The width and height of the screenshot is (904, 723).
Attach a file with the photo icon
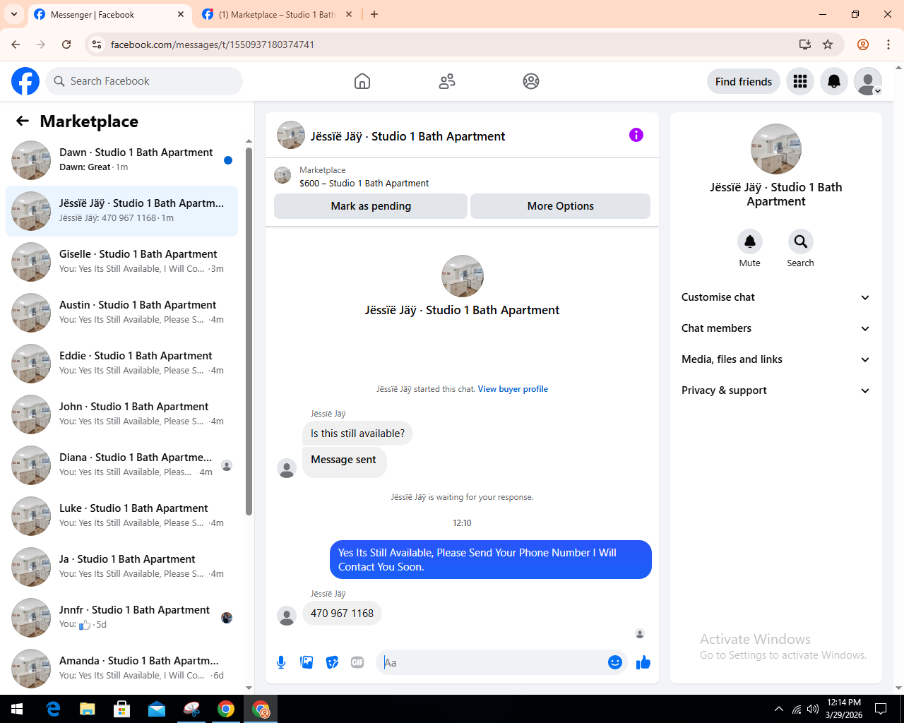(307, 662)
